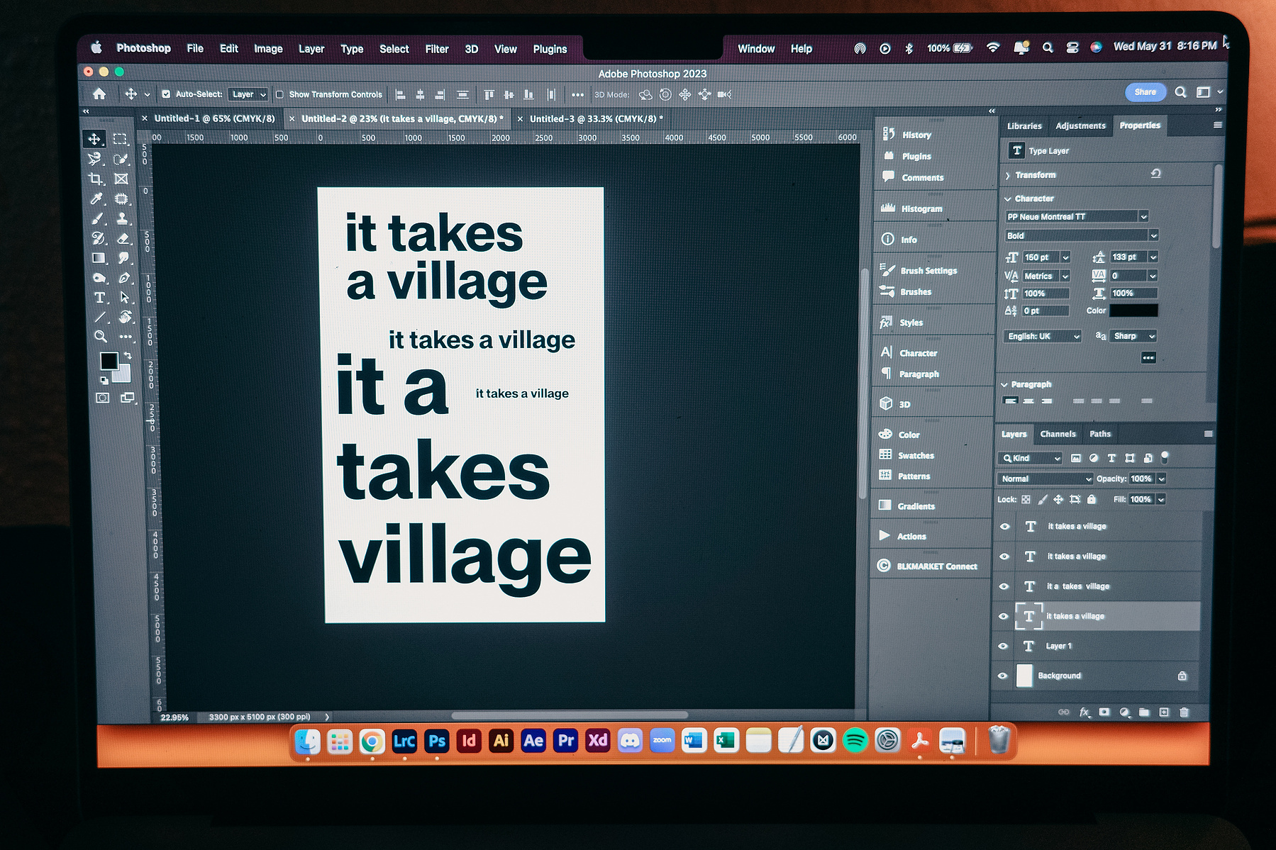Image resolution: width=1276 pixels, height=850 pixels.
Task: Click the zoom percentage 22.95% field
Action: click(x=174, y=717)
